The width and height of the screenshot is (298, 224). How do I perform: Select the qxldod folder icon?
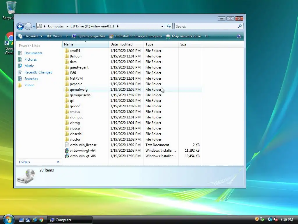(67, 106)
